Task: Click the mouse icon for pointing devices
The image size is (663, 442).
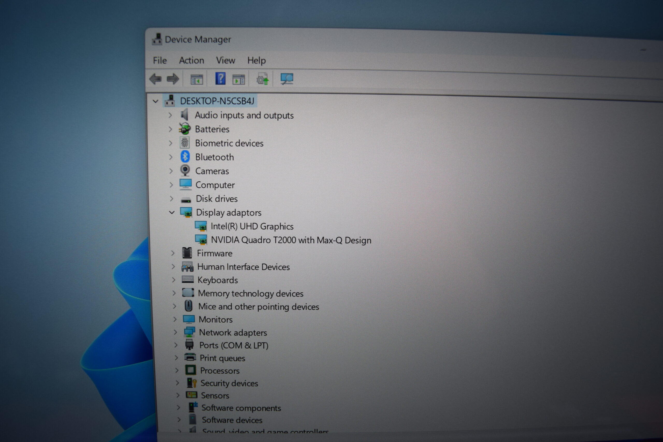Action: [188, 306]
